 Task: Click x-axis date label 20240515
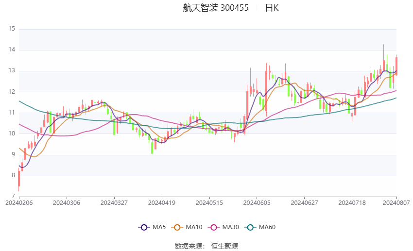(x=209, y=203)
